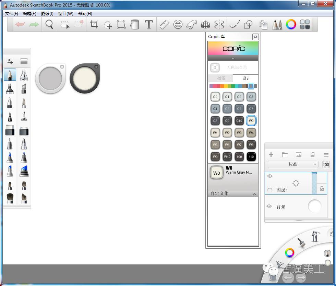The width and height of the screenshot is (336, 286).
Task: Select the Zoom magnifier tool
Action: (50, 24)
